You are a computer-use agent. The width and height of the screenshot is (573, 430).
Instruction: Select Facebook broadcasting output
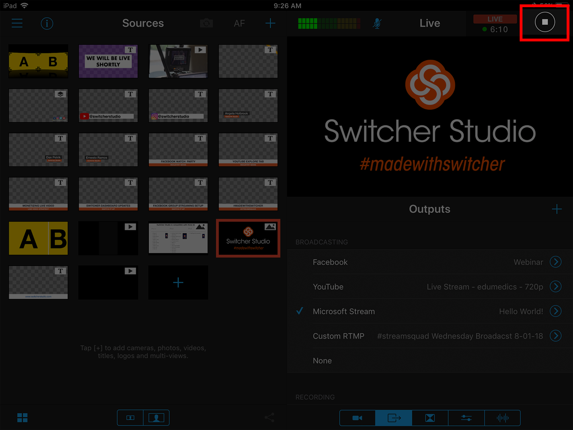pos(430,262)
